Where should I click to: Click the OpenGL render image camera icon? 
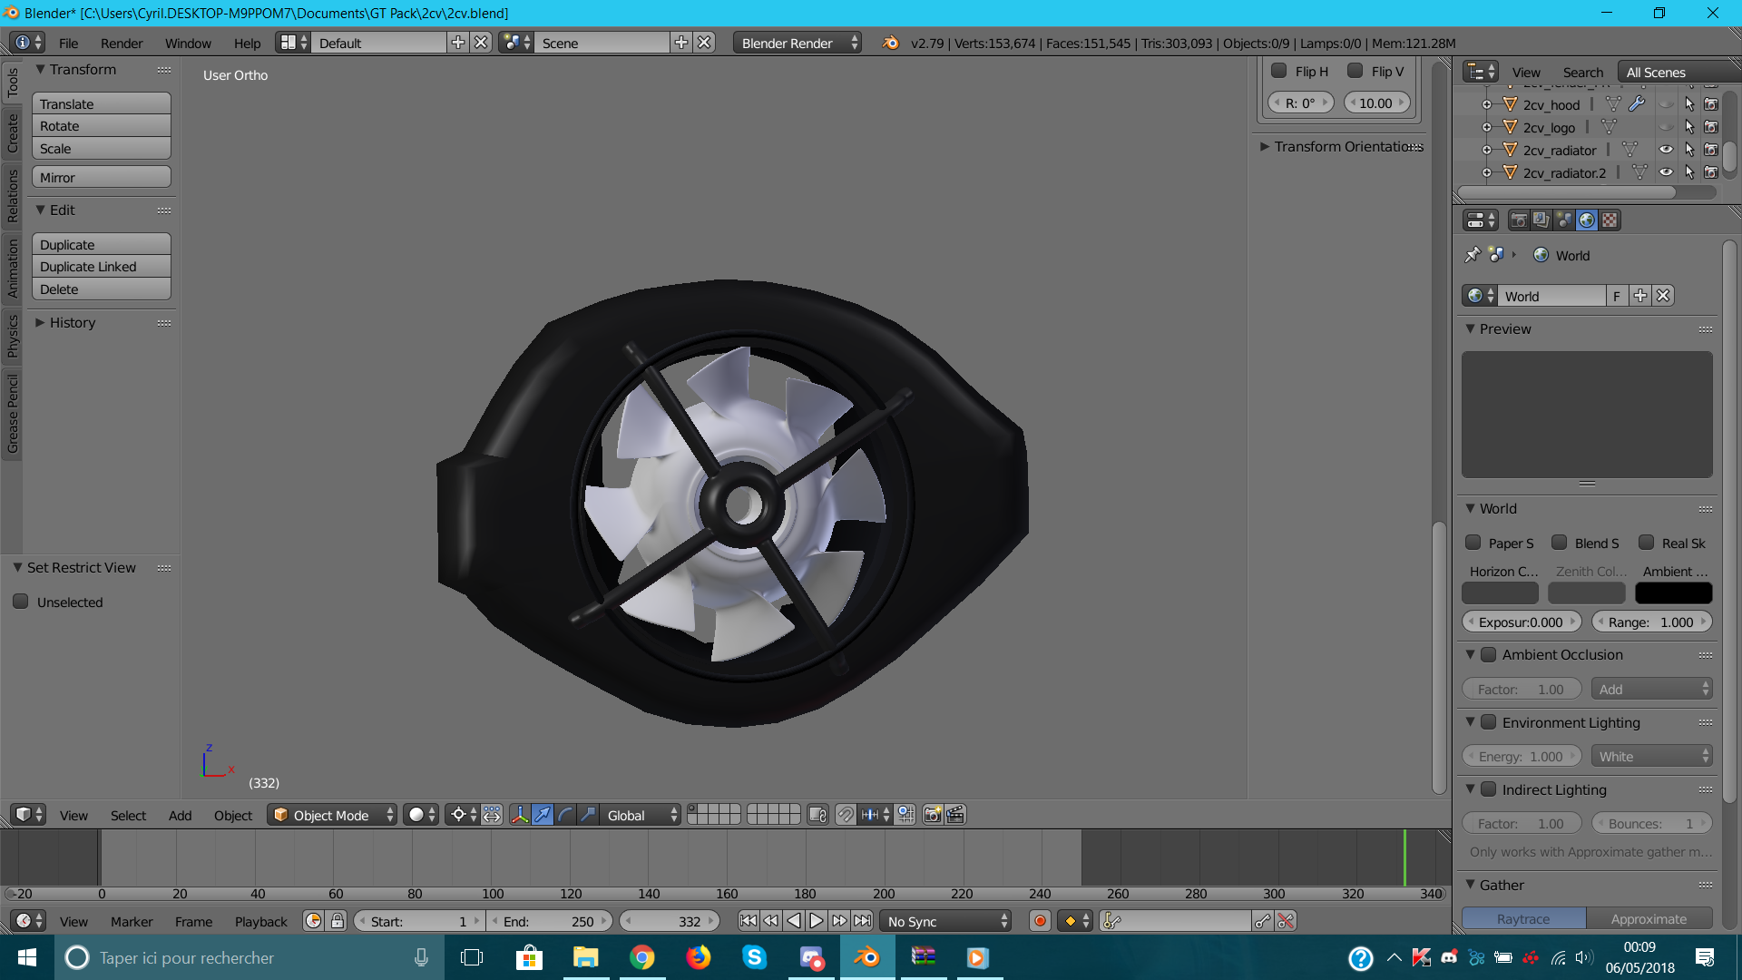[932, 815]
